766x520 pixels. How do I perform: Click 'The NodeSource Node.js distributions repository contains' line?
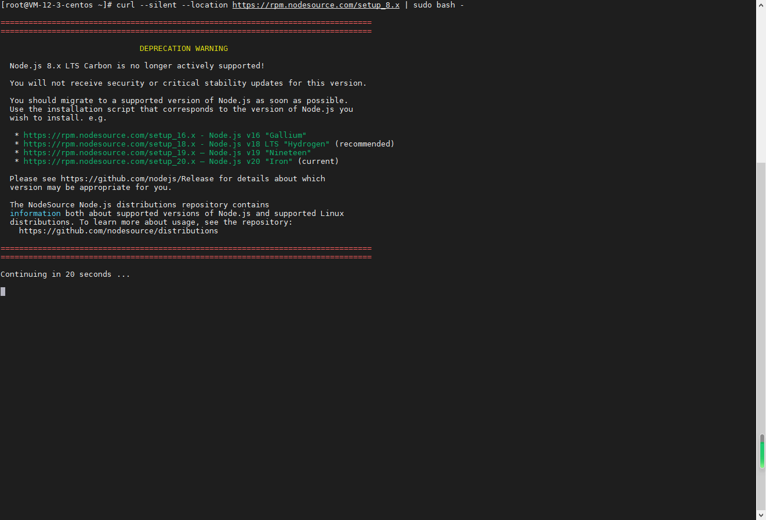click(139, 204)
